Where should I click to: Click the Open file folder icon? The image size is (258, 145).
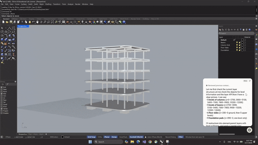pyautogui.click(x=7, y=22)
